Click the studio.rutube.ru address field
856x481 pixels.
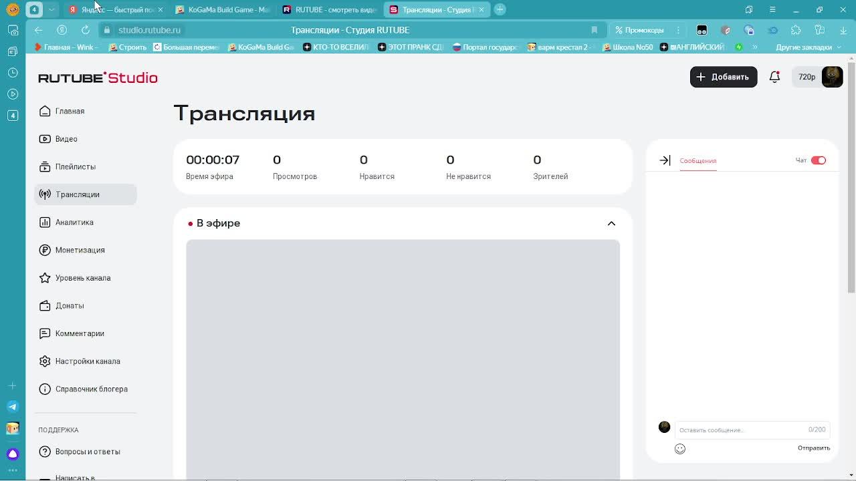[149, 30]
